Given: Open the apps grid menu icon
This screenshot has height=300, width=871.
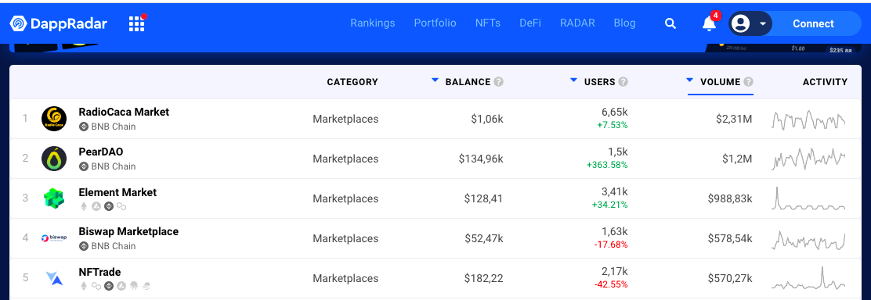Looking at the screenshot, I should tap(136, 24).
